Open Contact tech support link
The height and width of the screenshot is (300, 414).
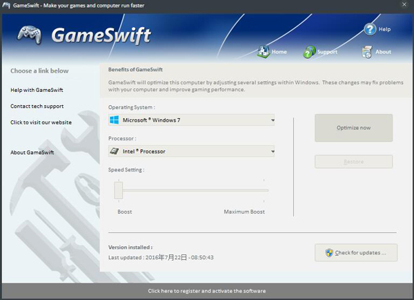pyautogui.click(x=37, y=106)
